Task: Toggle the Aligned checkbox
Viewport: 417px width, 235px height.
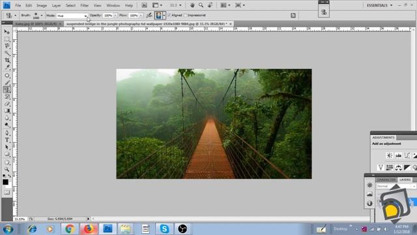Action: point(169,16)
